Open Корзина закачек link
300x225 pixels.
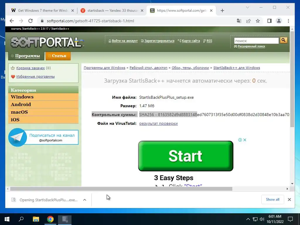point(30,68)
